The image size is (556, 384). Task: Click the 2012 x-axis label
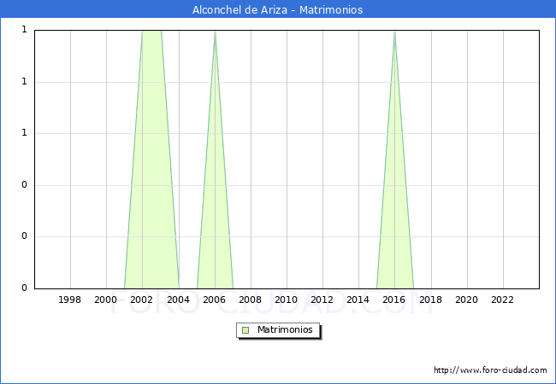tap(322, 300)
